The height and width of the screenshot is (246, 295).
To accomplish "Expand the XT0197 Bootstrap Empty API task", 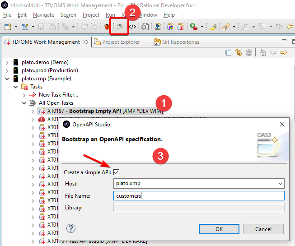I will pyautogui.click(x=33, y=111).
